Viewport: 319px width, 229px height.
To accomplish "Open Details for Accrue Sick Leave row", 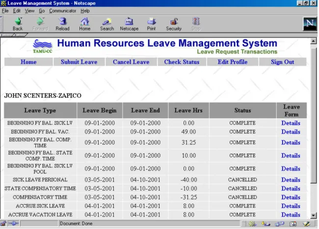I will [x=291, y=206].
